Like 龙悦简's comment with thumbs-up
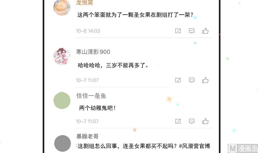Image resolution: width=258 pixels, height=153 pixels. pyautogui.click(x=205, y=31)
